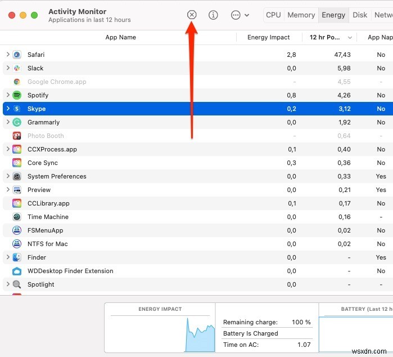Select the Energy tab
The image size is (393, 357).
click(x=333, y=15)
